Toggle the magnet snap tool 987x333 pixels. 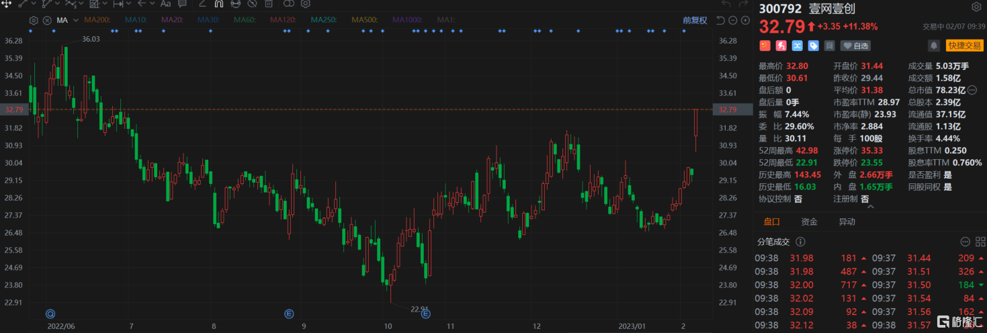(219, 4)
